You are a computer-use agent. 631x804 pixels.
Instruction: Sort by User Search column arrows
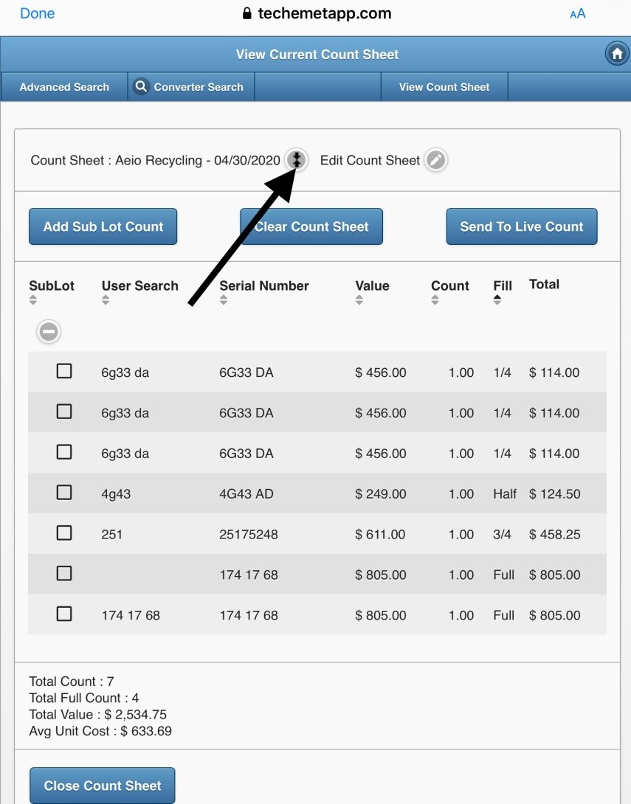coord(106,300)
